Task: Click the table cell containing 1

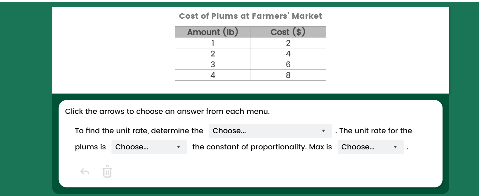Action: pos(212,43)
